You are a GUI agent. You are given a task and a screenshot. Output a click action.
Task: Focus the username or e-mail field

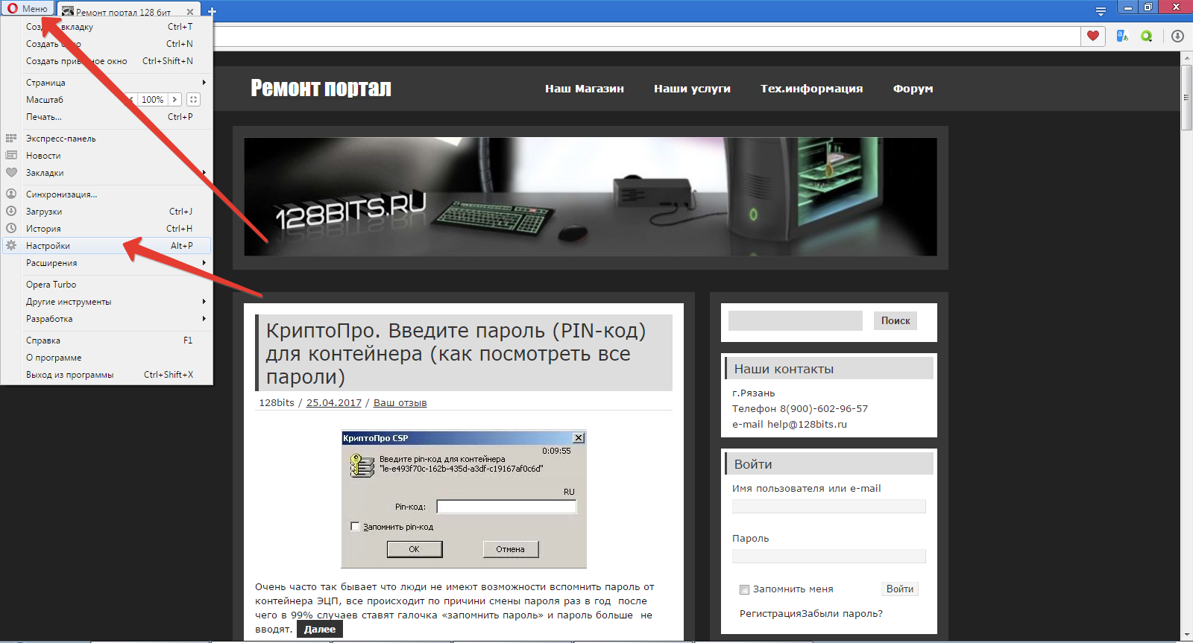coord(829,507)
